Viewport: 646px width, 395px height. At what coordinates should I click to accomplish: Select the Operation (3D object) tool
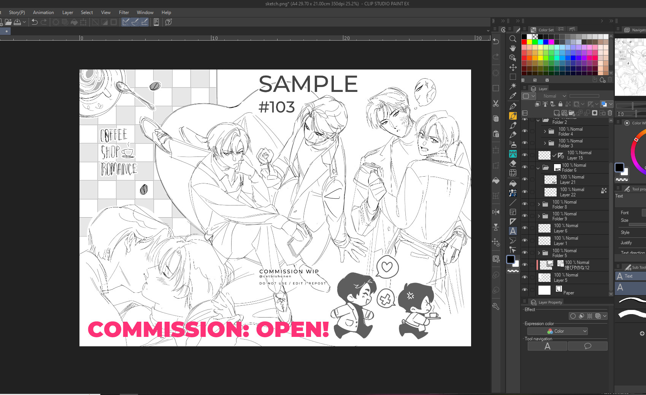click(513, 58)
